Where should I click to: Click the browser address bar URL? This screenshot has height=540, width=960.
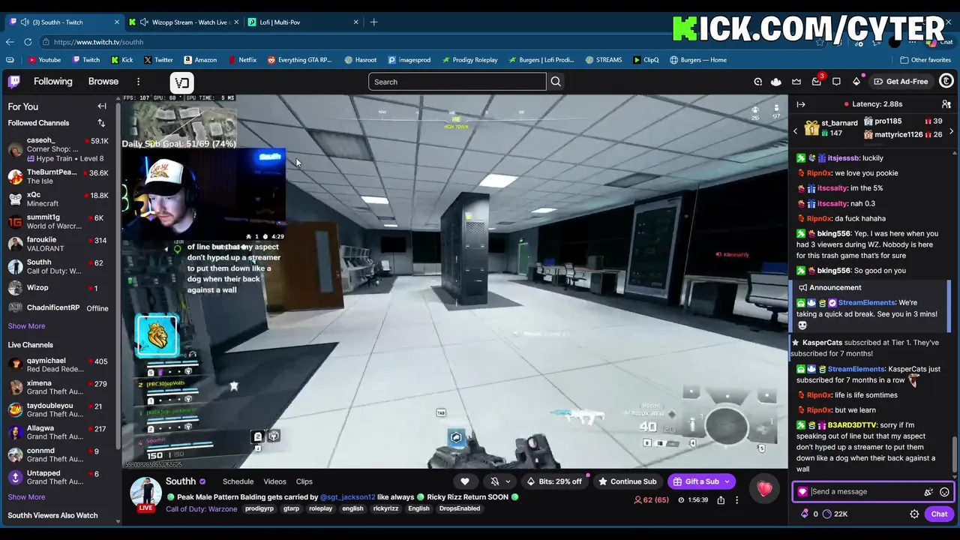pyautogui.click(x=98, y=42)
